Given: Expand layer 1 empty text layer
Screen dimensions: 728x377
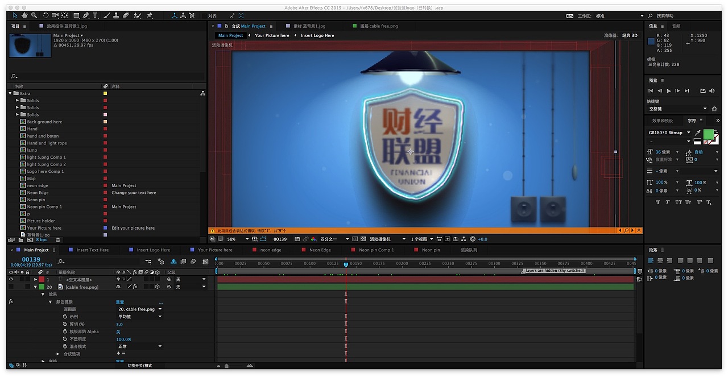Looking at the screenshot, I should pos(35,279).
